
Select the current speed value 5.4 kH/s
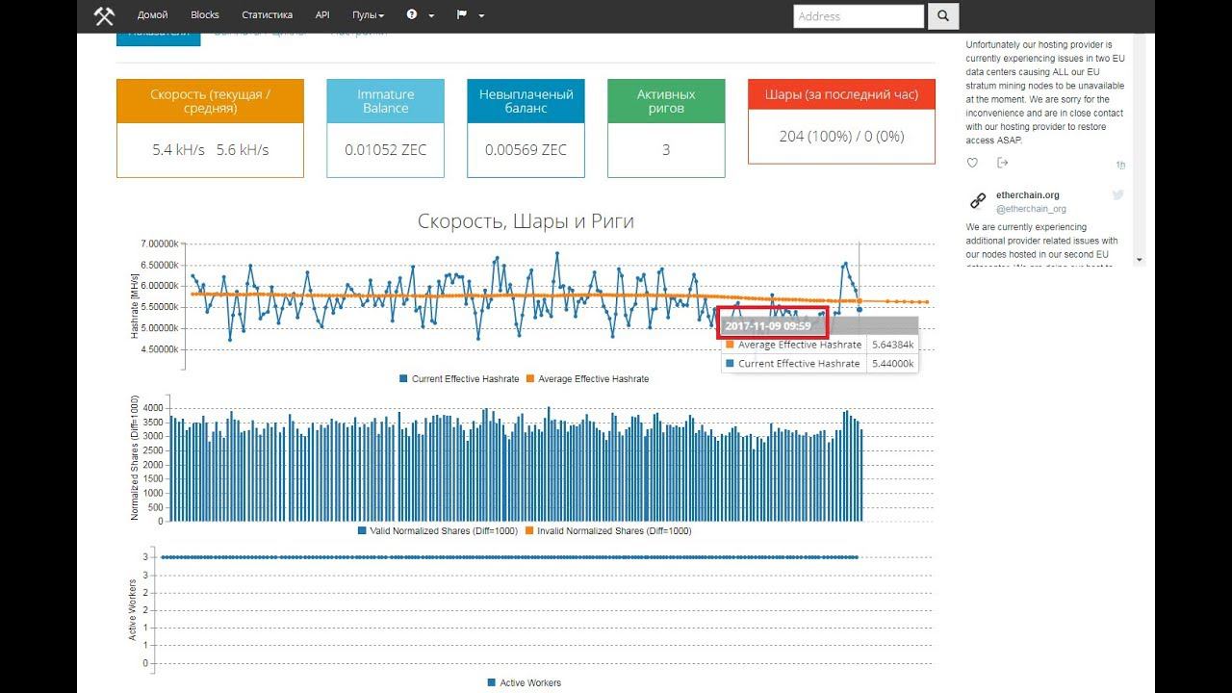click(x=177, y=150)
